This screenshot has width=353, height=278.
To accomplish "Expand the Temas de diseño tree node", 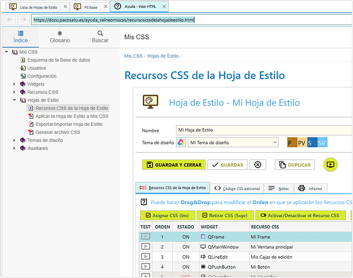I will click(x=15, y=140).
